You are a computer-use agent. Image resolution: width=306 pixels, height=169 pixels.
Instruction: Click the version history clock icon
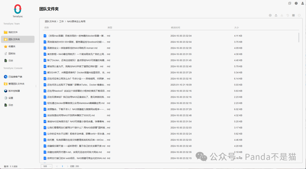[288, 15]
